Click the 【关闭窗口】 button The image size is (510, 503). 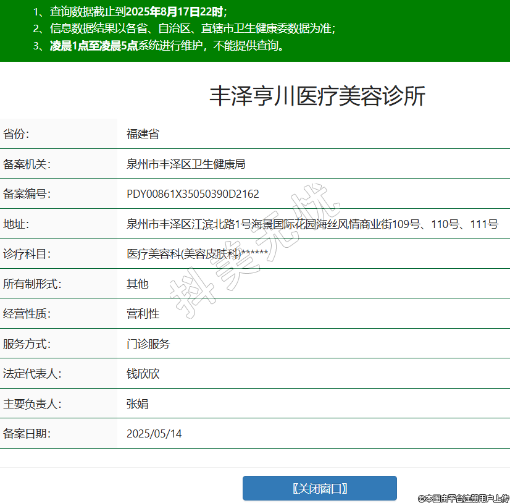tap(319, 488)
